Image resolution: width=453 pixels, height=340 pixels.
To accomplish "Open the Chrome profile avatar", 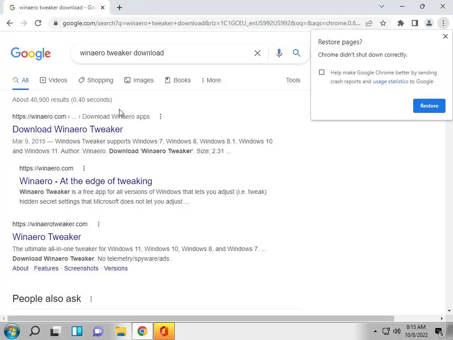I will pos(429,23).
